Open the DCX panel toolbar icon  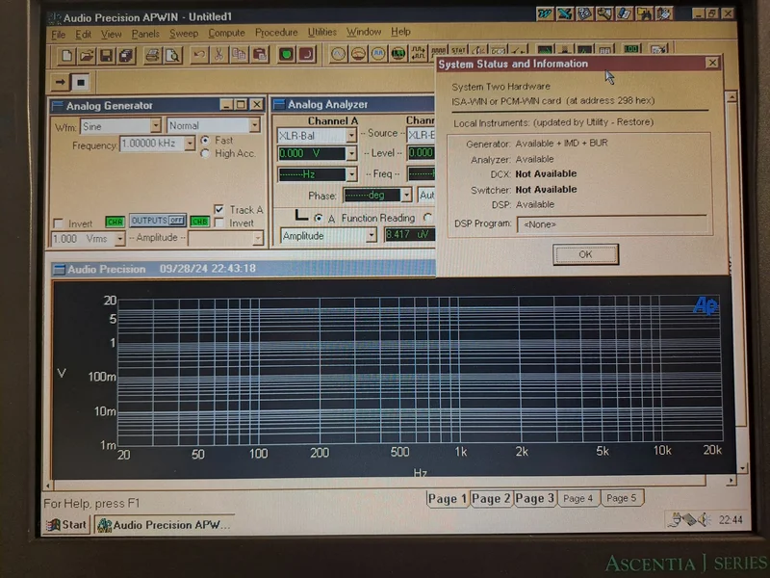coord(498,50)
